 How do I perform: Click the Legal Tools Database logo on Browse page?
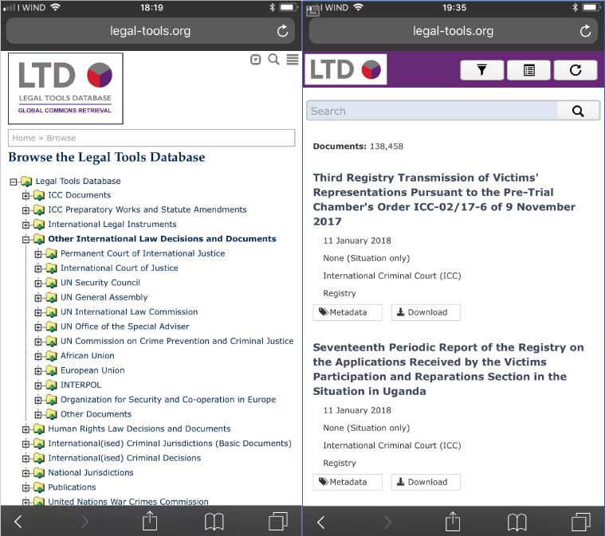(x=65, y=88)
